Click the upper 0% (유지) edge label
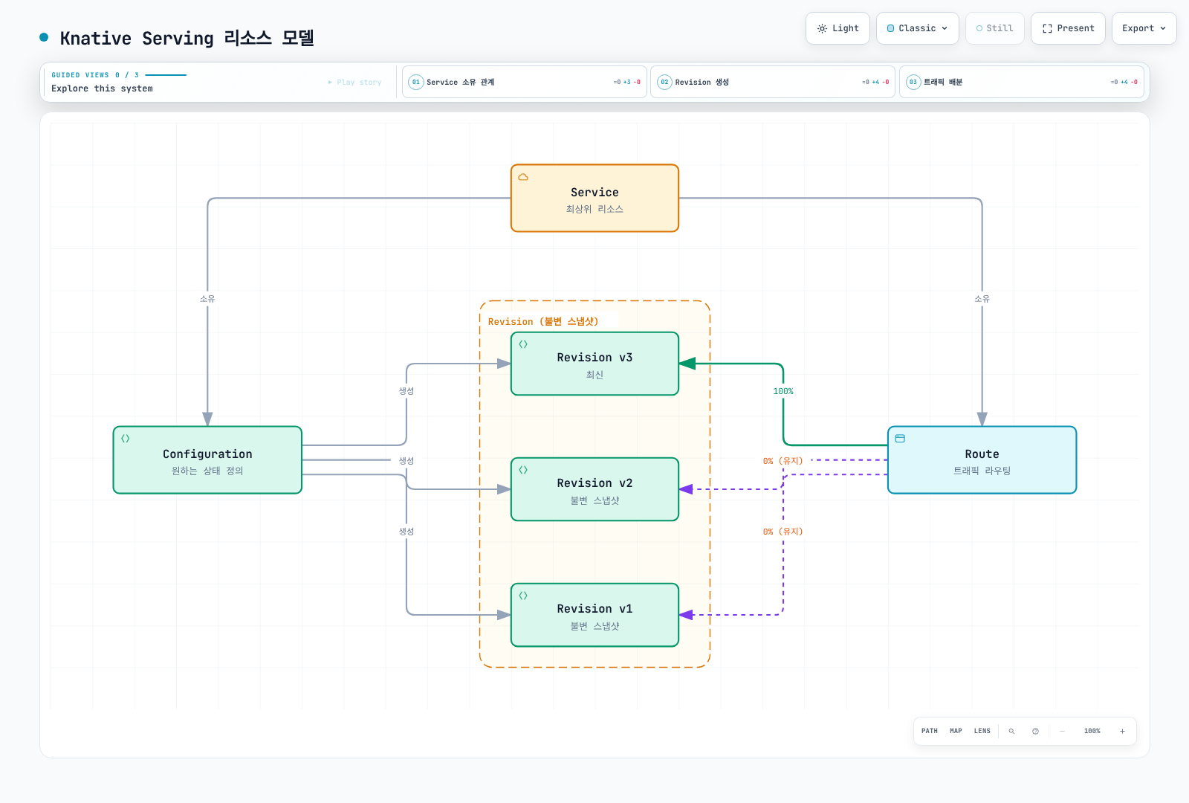 [x=783, y=461]
